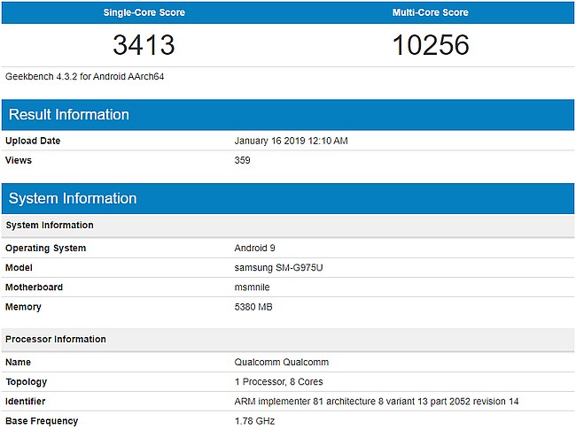
Task: Click the 5380 MB memory value
Action: tap(254, 307)
